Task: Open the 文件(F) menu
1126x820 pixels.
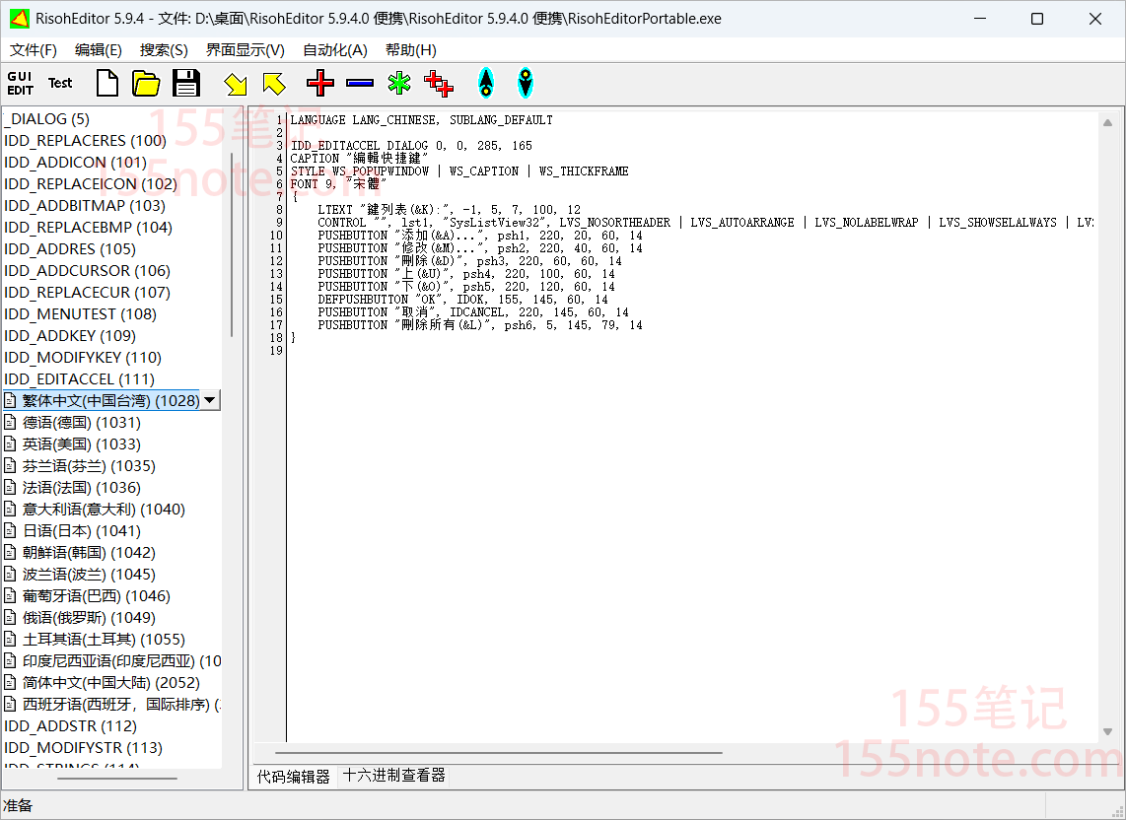Action: [34, 50]
